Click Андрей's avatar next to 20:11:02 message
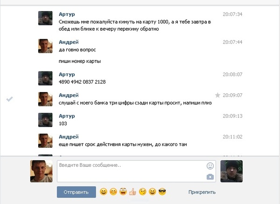Viewport: 280px width, 204px height. pyautogui.click(x=45, y=141)
